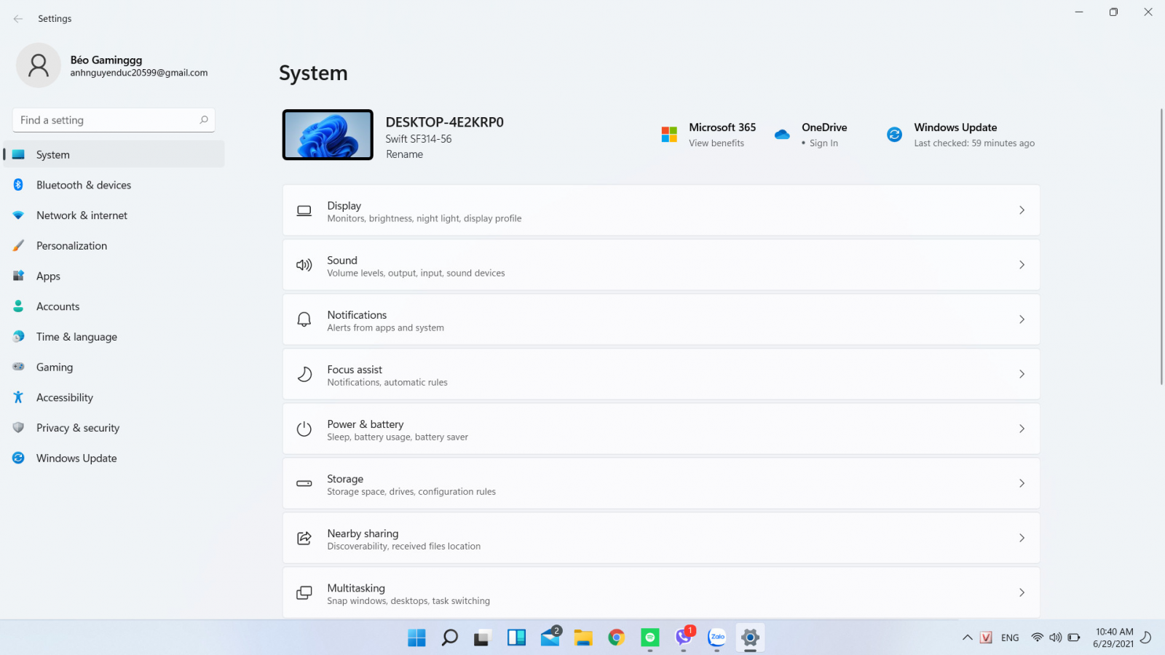Click the Microsoft 365 logo icon
Viewport: 1165px width, 655px height.
669,135
